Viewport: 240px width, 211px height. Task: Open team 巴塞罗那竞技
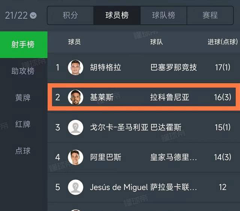click(174, 68)
